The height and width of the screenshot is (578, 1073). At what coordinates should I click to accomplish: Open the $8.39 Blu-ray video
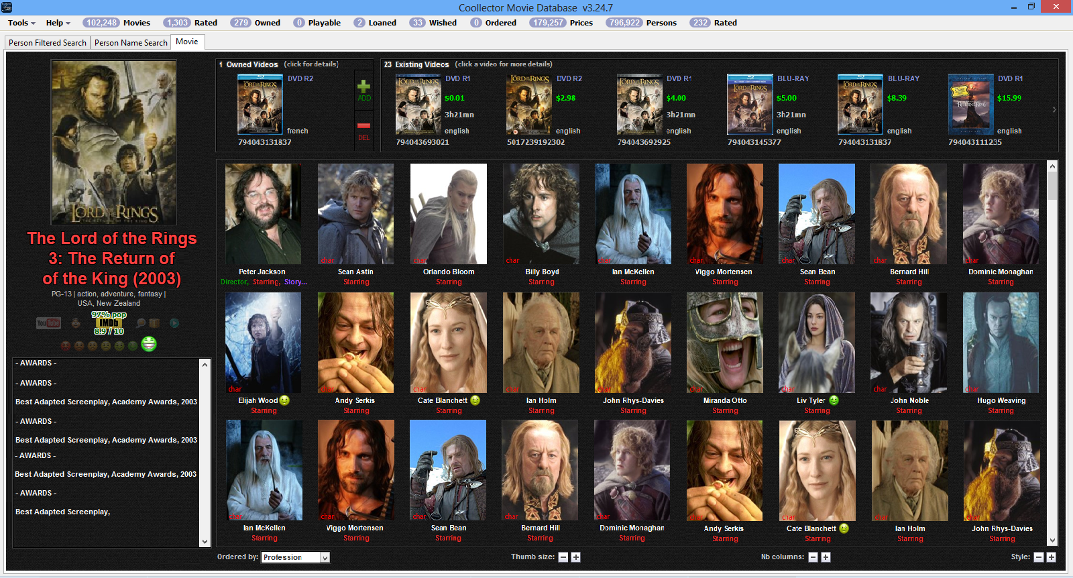860,105
